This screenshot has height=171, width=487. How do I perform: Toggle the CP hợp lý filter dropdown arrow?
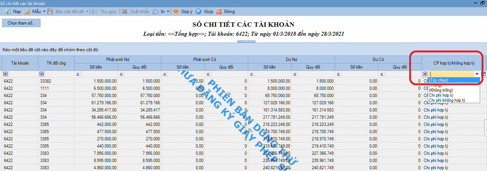[477, 74]
